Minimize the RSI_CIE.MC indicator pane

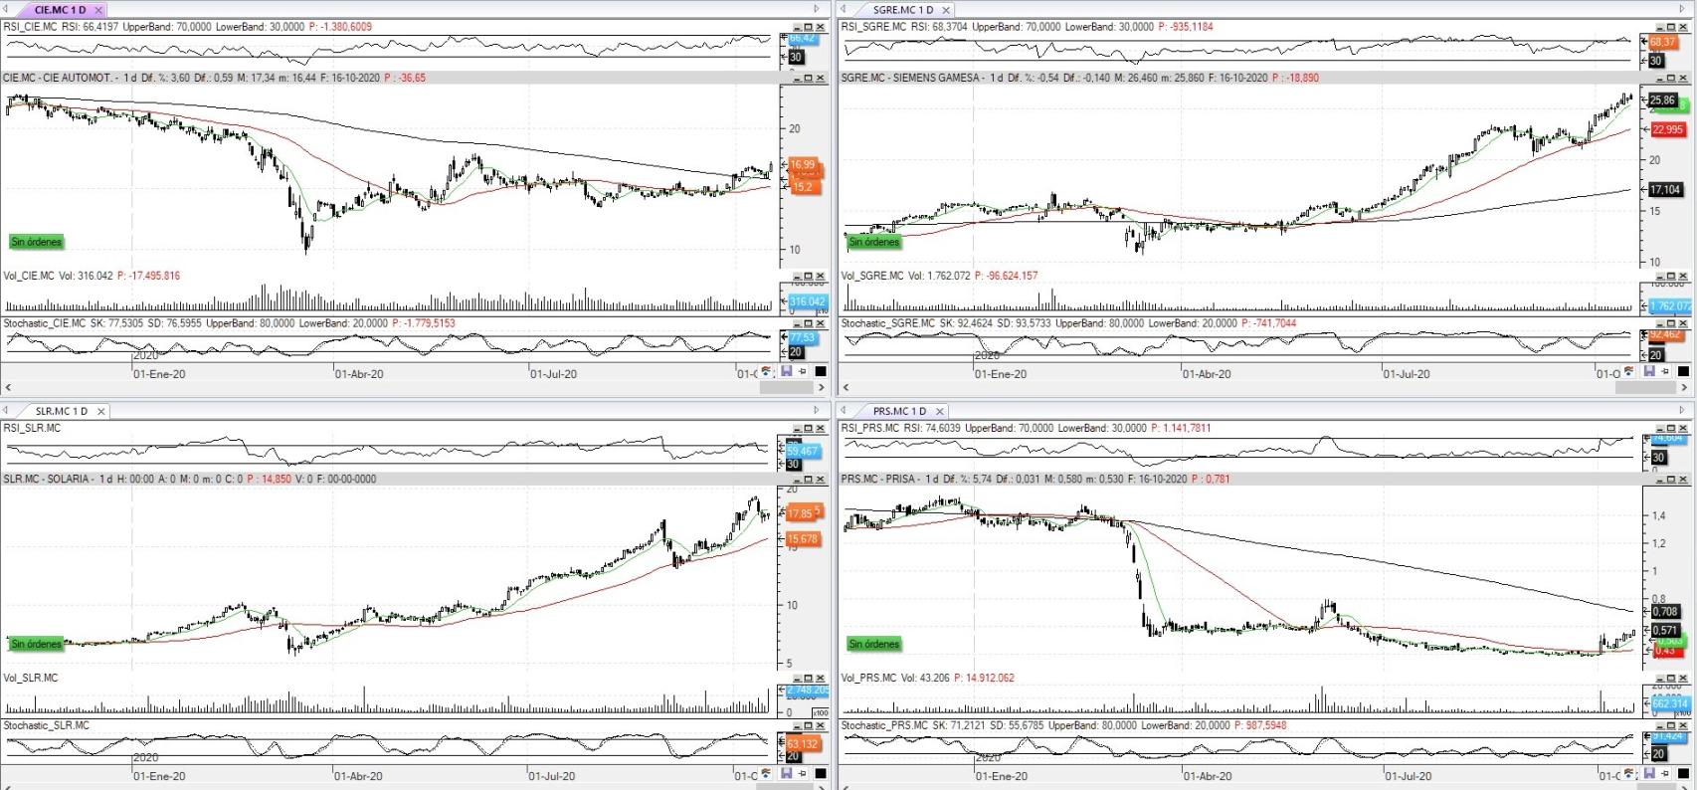796,27
